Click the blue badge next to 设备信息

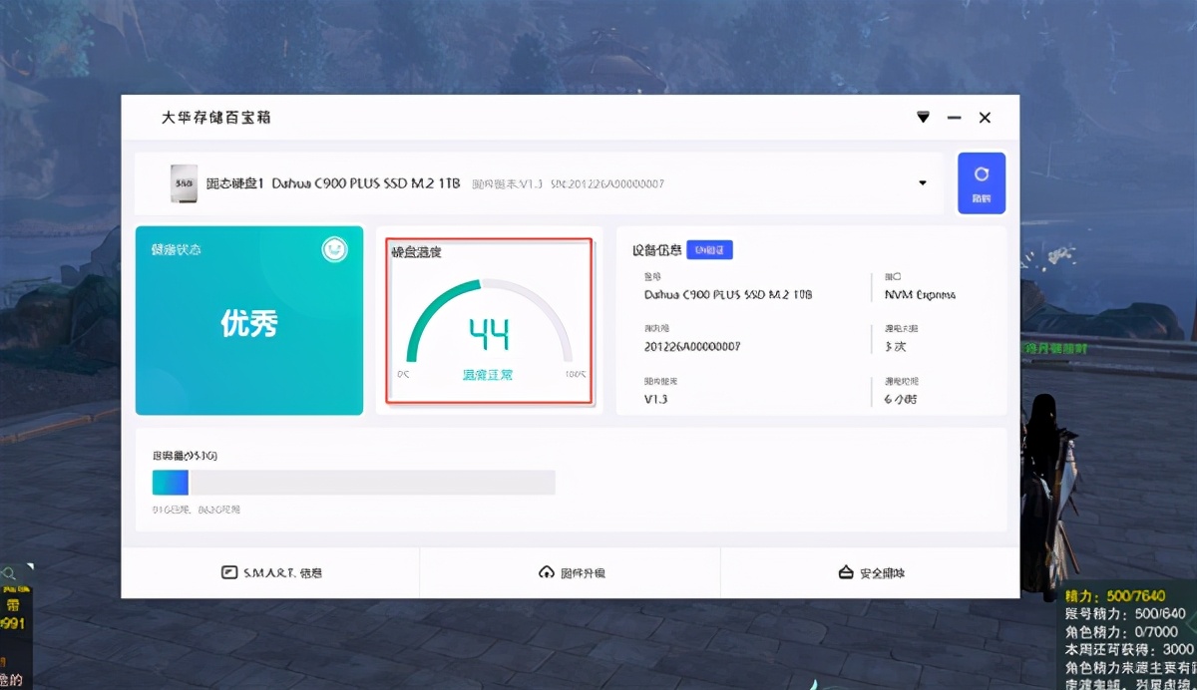tap(709, 249)
